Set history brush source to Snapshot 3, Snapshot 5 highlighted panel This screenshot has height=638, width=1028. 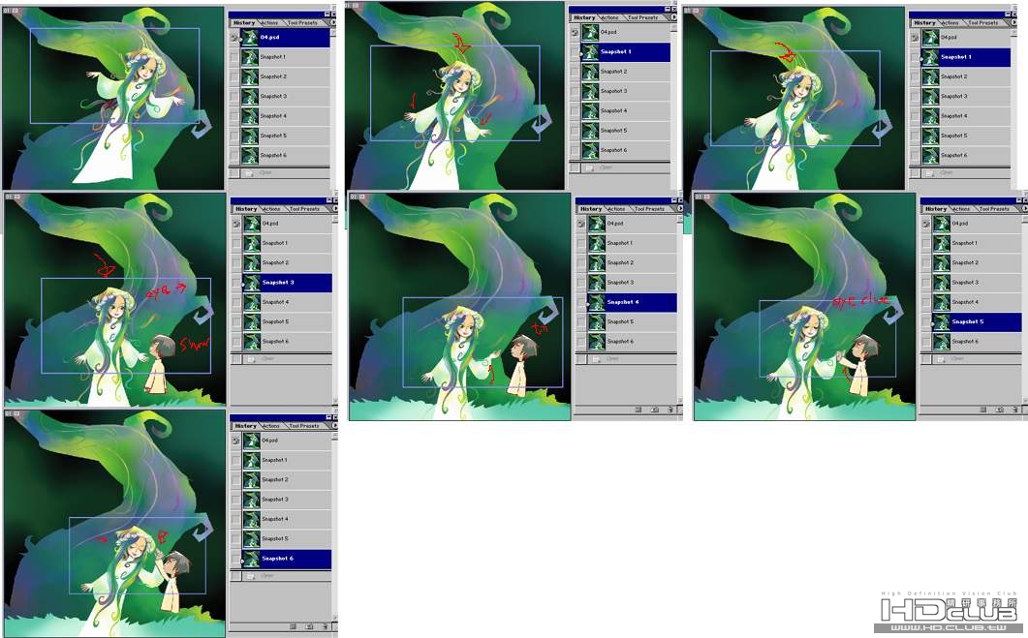[925, 283]
